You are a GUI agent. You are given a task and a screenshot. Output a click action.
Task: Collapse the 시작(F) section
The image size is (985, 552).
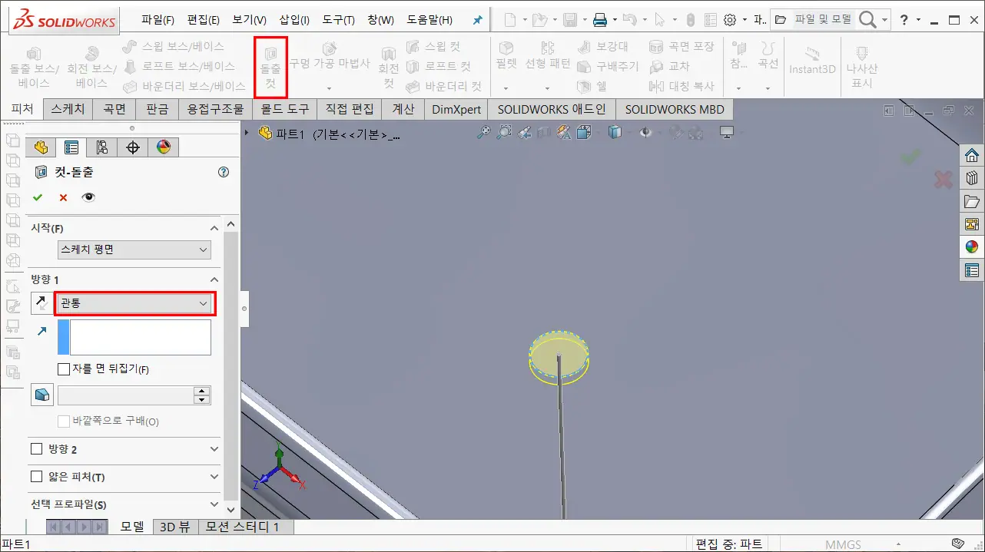214,228
